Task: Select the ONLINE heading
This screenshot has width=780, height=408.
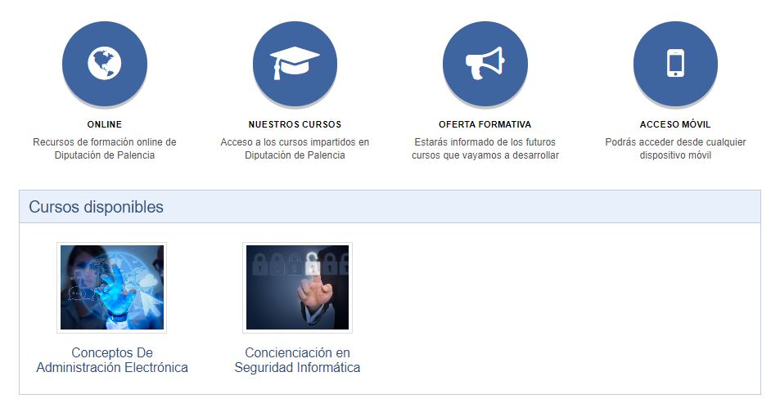Action: [x=105, y=124]
